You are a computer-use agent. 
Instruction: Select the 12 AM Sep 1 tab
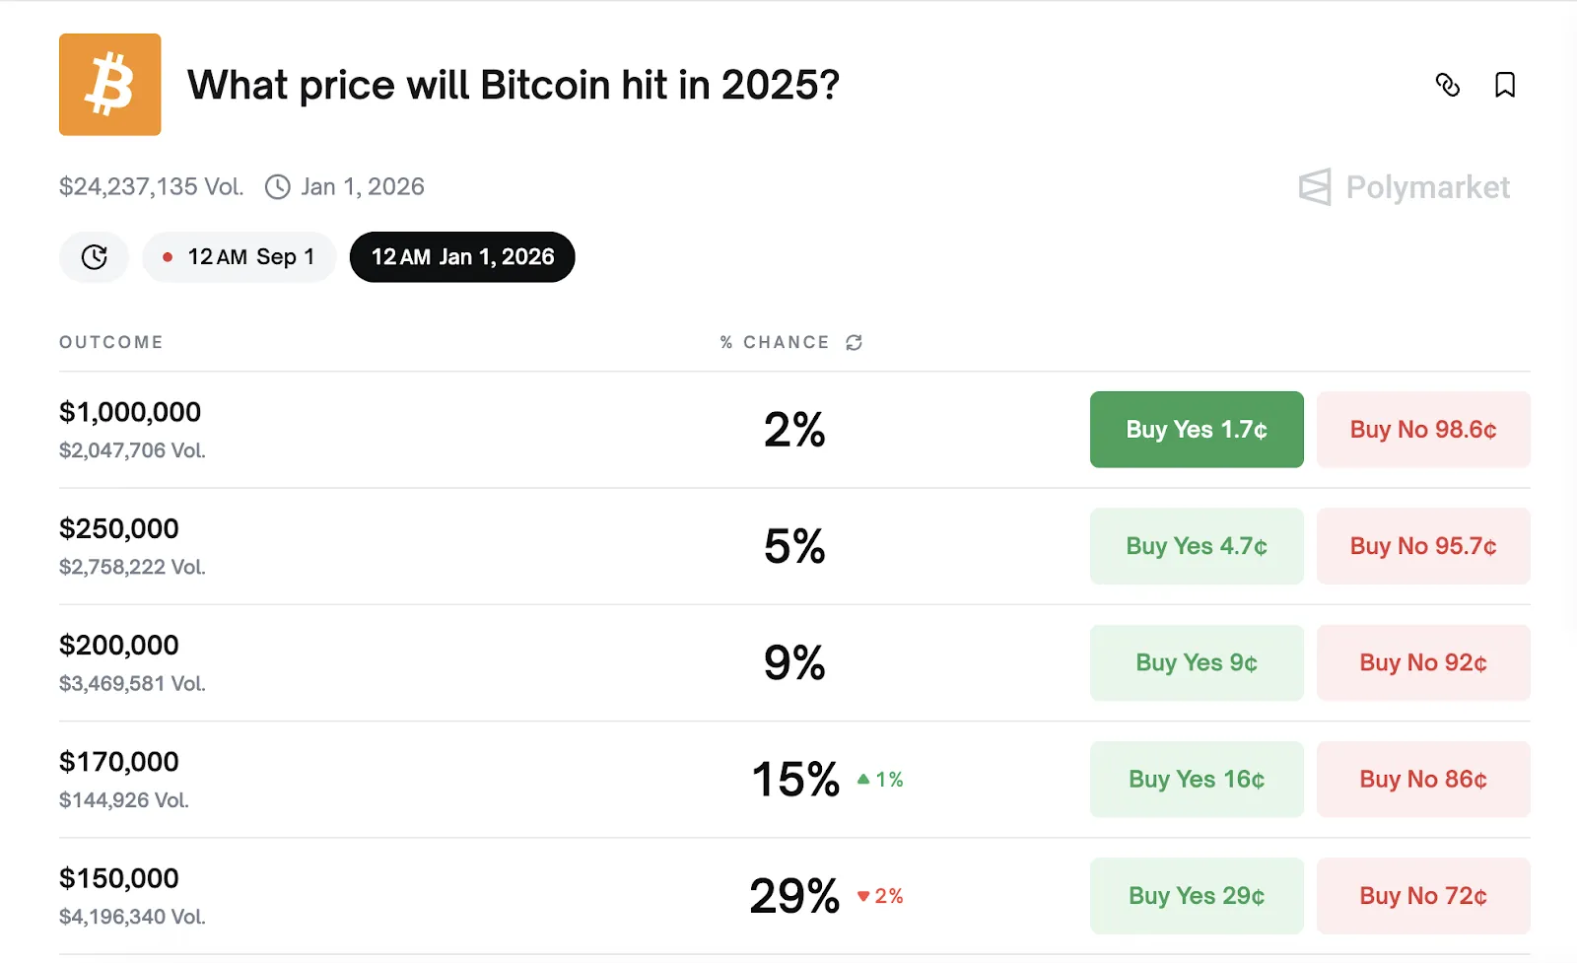pos(240,257)
